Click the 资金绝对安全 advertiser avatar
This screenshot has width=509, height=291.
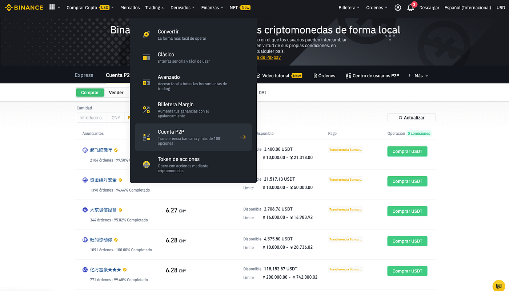tap(85, 180)
